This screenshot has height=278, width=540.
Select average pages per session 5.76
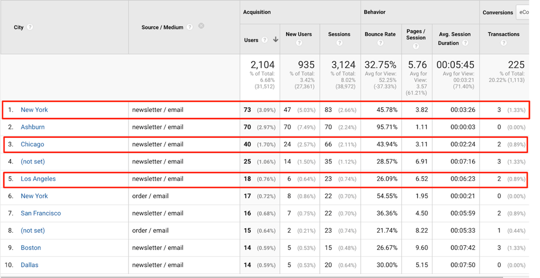(417, 65)
